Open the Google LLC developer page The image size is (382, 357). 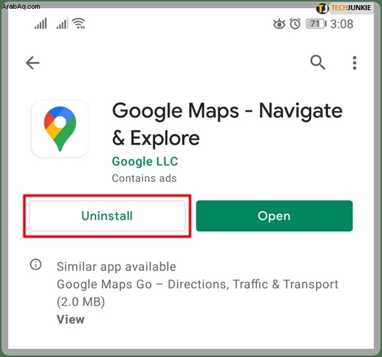click(x=145, y=162)
